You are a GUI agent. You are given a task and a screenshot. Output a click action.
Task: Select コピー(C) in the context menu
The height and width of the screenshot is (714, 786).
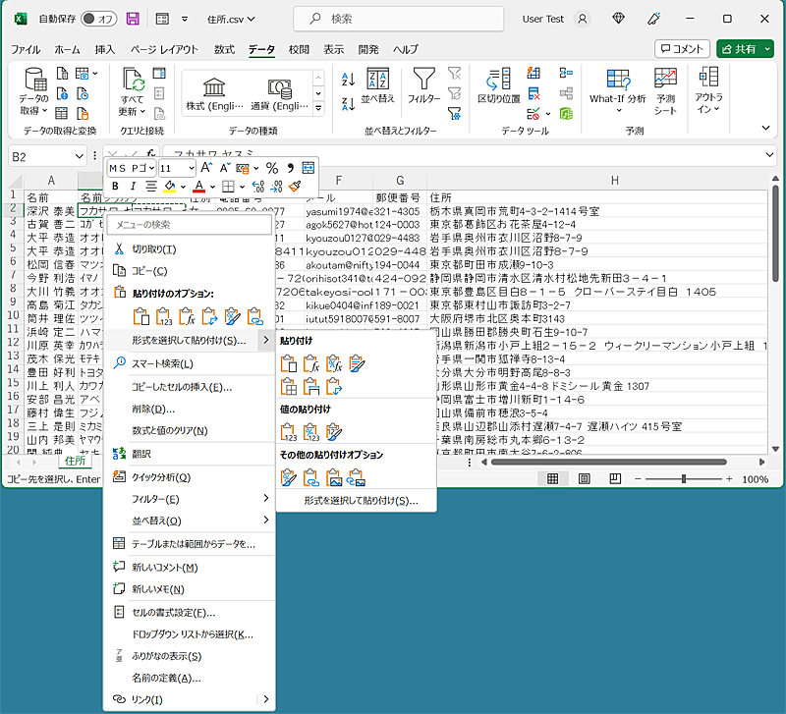click(189, 271)
